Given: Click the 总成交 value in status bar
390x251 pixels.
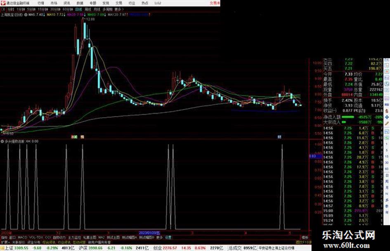Looking at the screenshot, I should click(x=250, y=248).
